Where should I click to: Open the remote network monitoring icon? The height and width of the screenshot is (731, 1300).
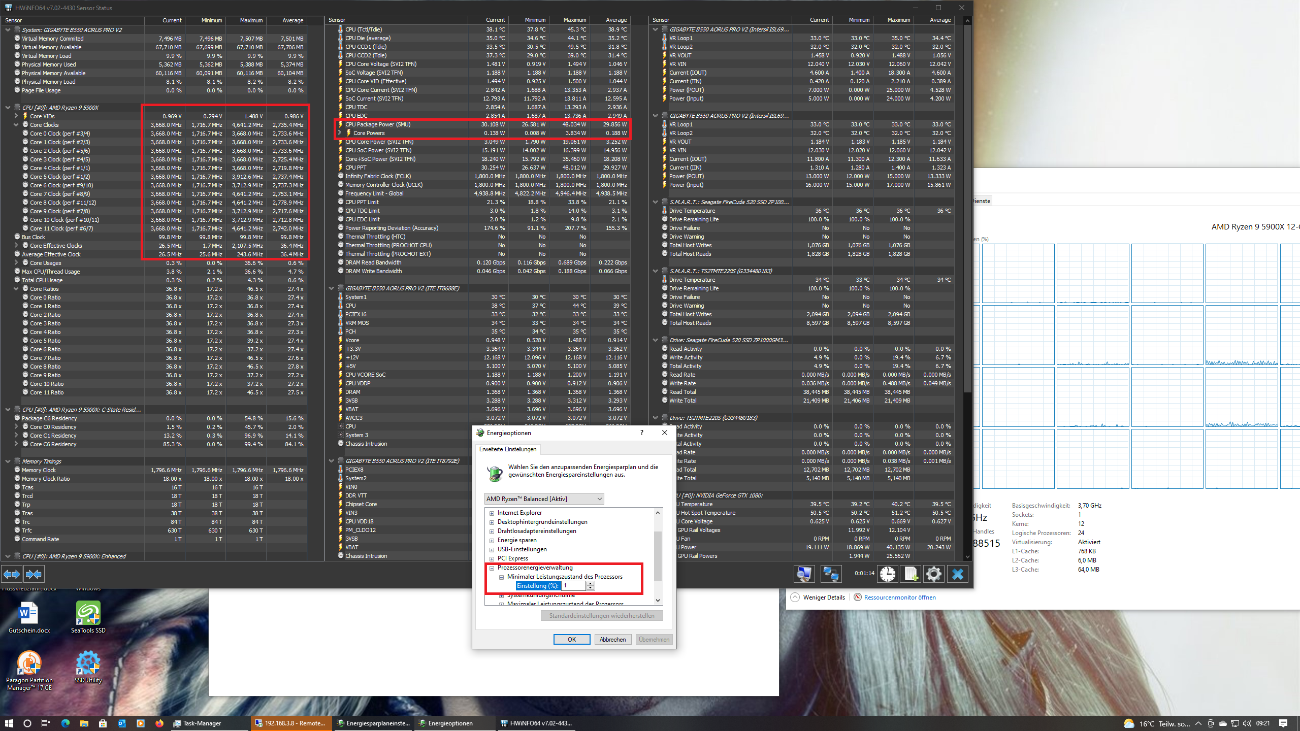click(x=831, y=574)
